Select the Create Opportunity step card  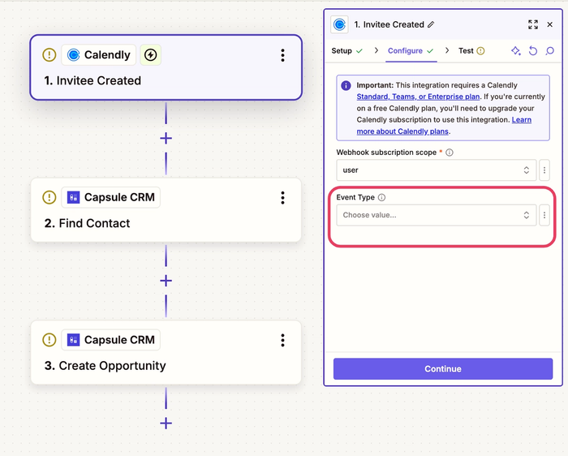pyautogui.click(x=166, y=352)
